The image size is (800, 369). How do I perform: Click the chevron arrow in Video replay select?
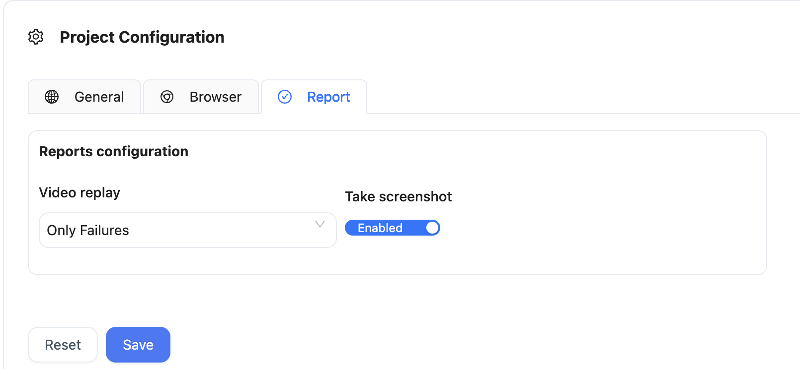point(320,224)
